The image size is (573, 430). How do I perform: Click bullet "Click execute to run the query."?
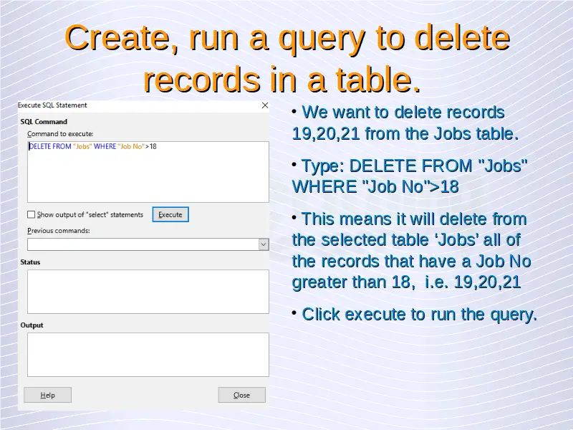[420, 315]
